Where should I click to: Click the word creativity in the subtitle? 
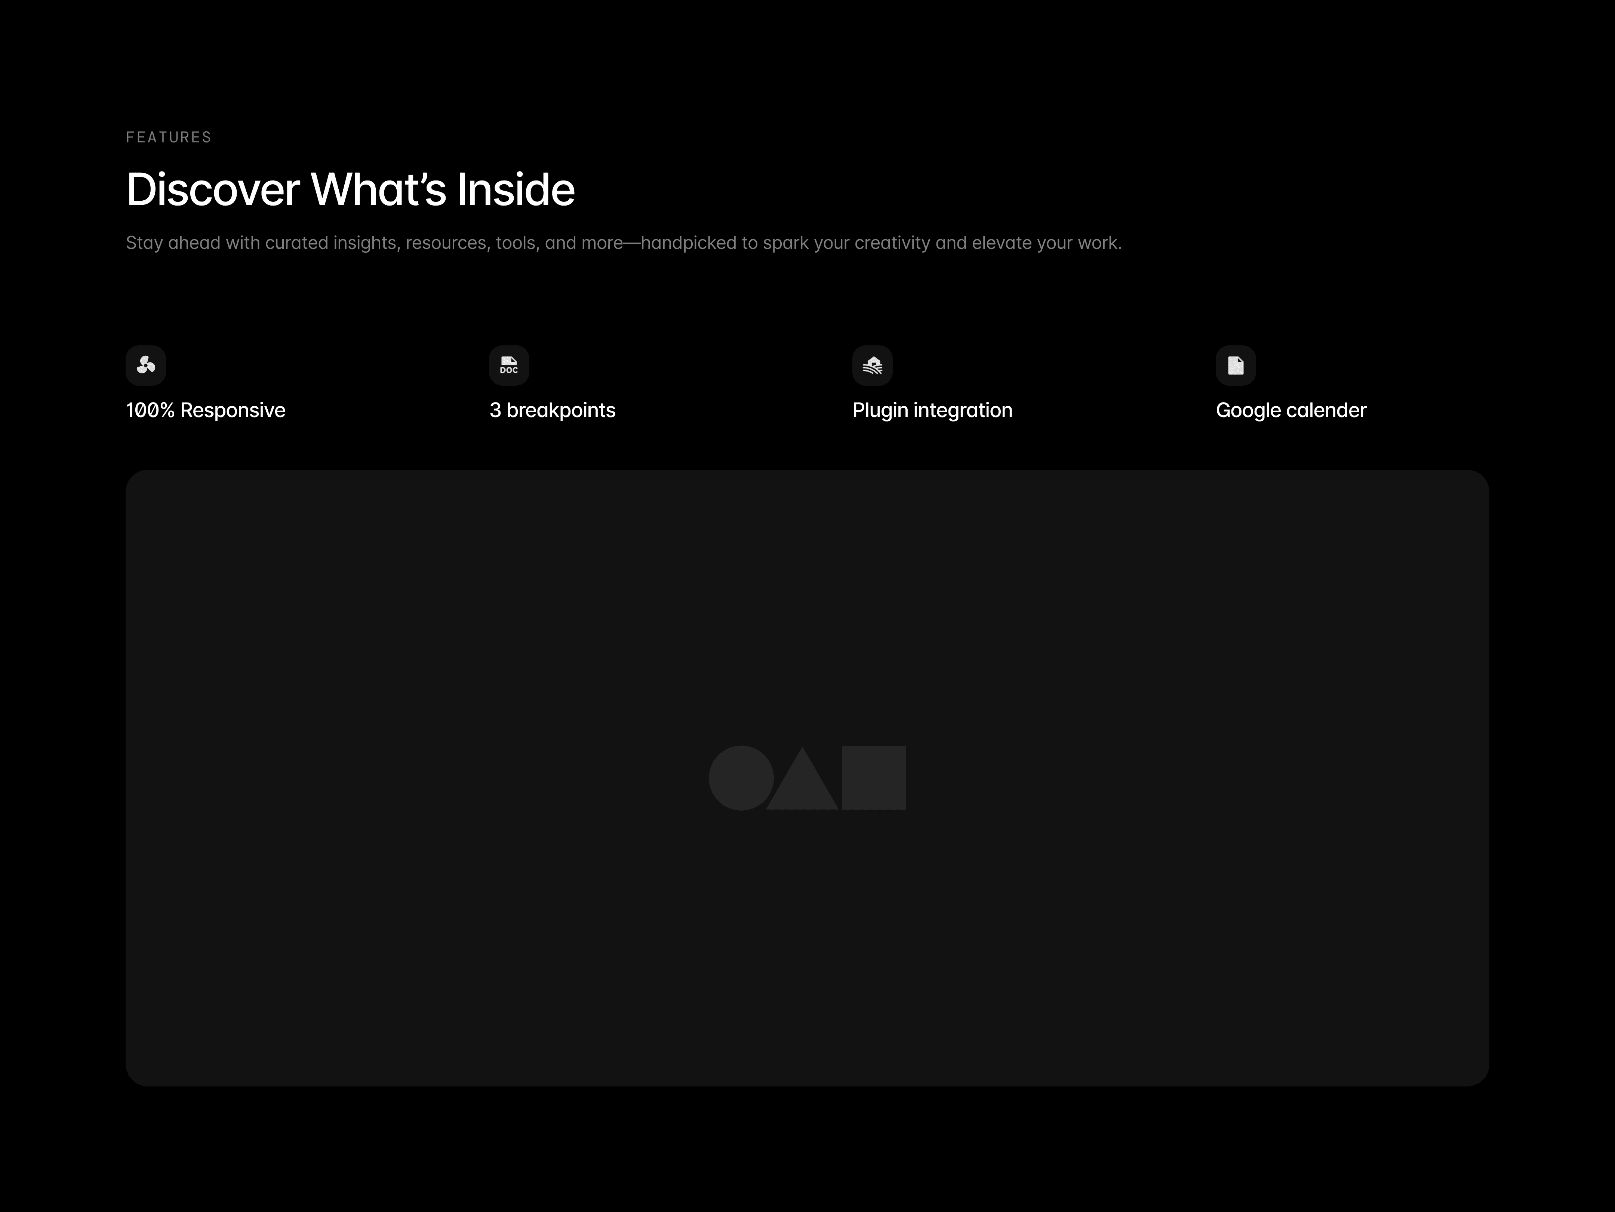(892, 243)
